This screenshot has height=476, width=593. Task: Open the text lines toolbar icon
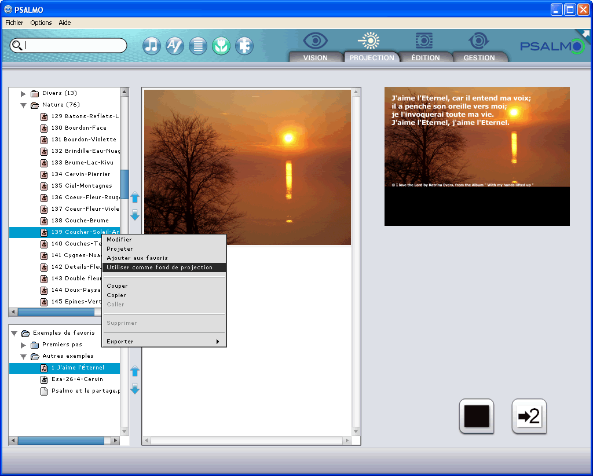point(198,46)
